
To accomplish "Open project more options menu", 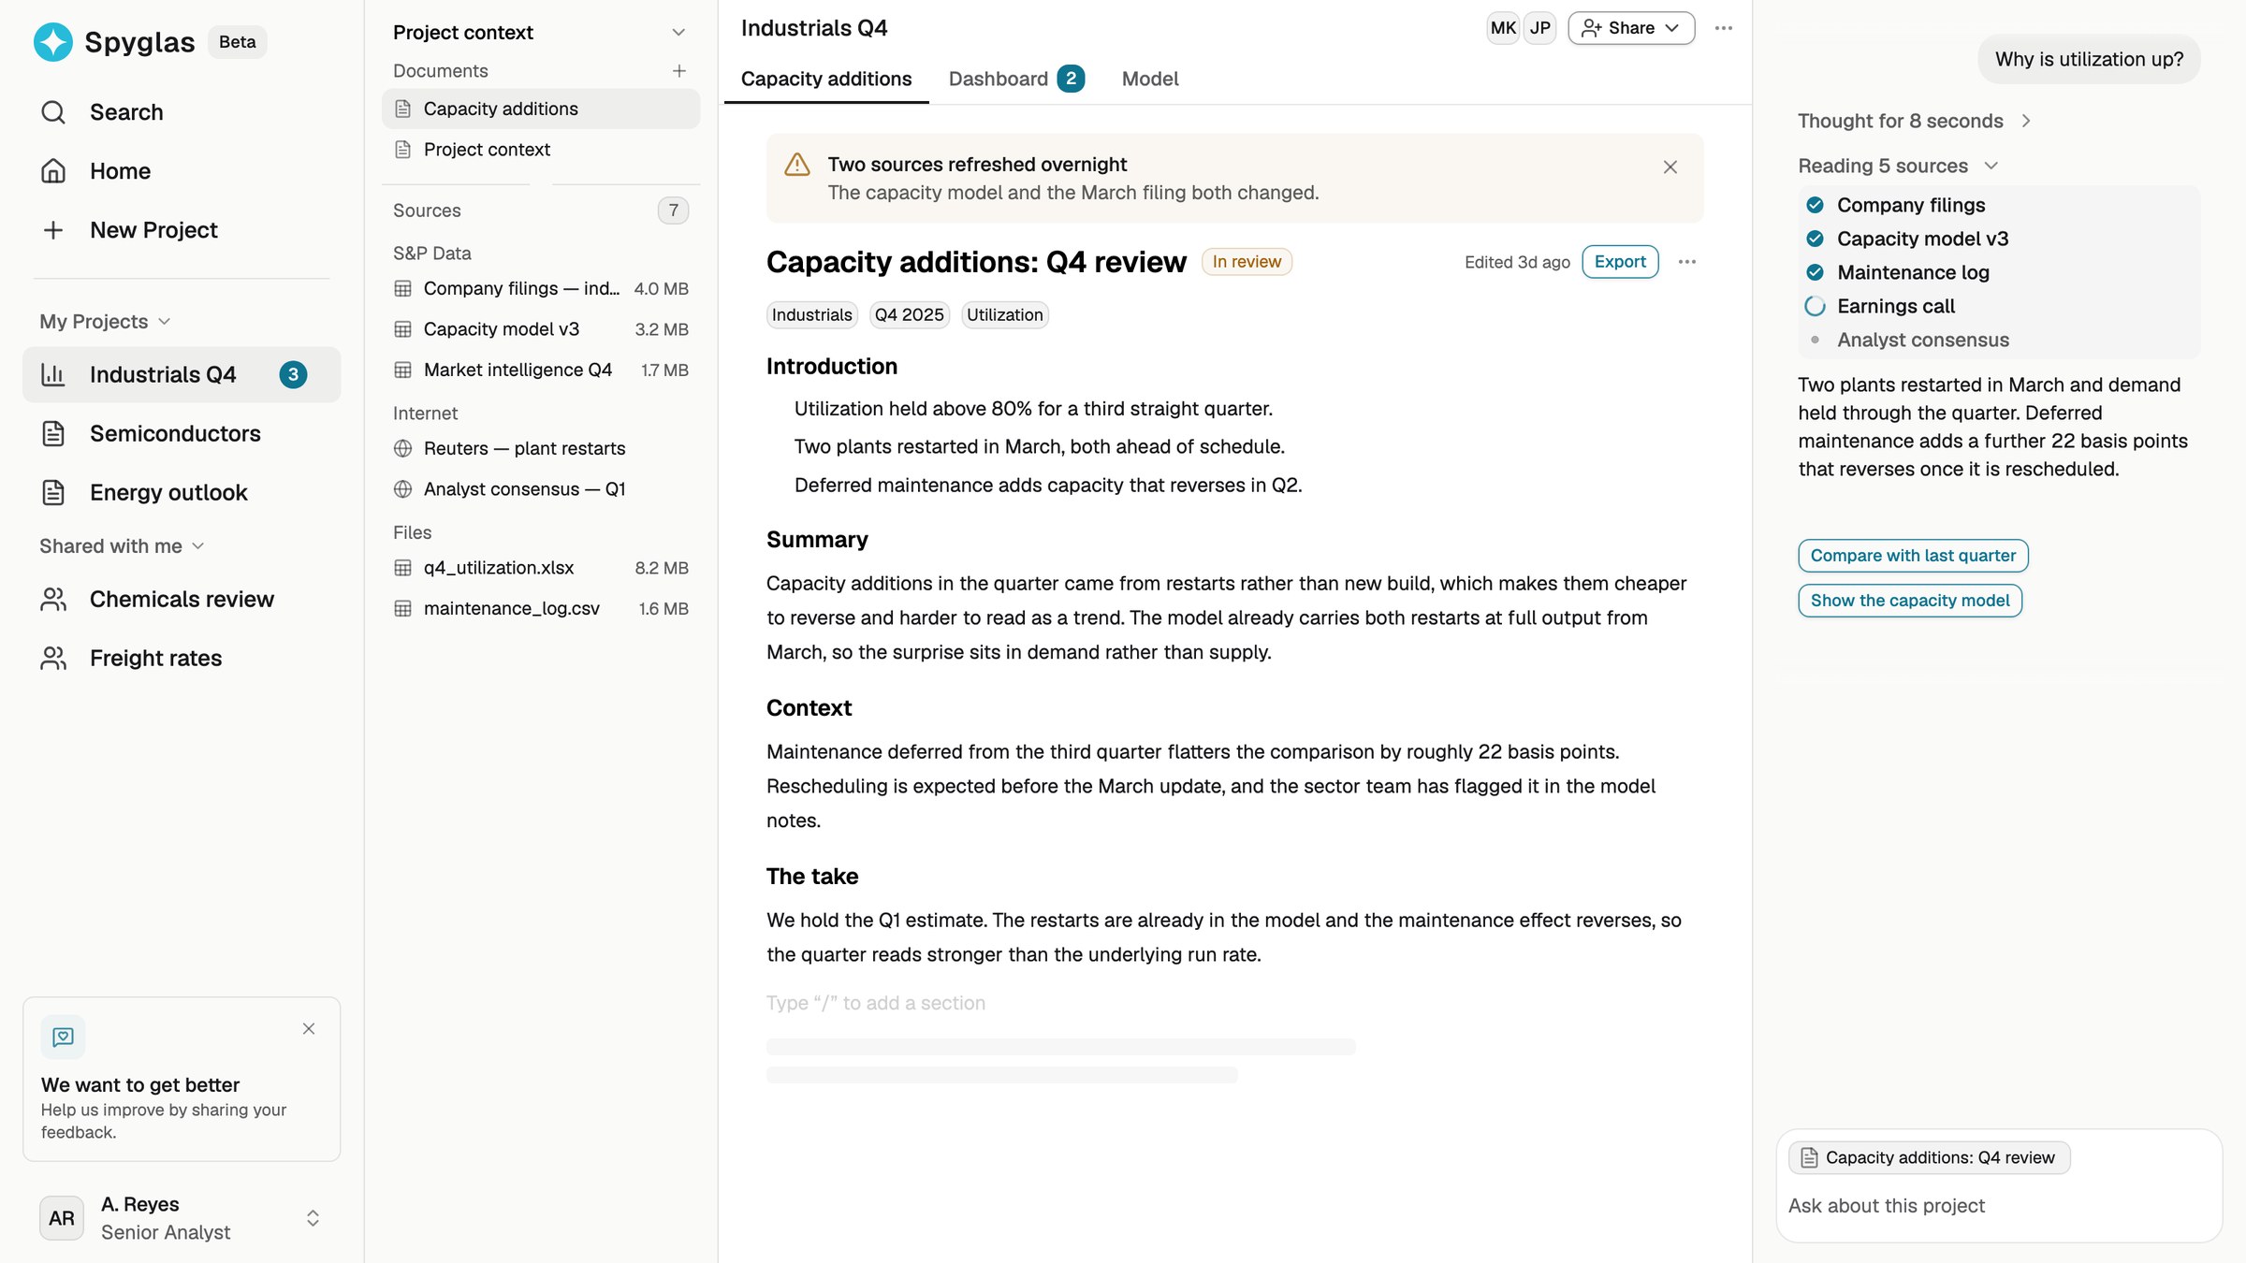I will tap(1724, 28).
